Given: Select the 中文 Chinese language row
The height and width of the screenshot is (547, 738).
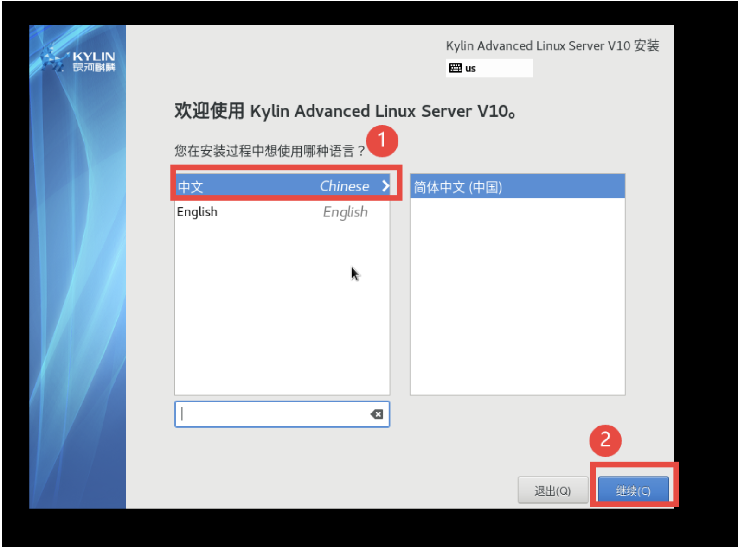Looking at the screenshot, I should click(x=282, y=186).
